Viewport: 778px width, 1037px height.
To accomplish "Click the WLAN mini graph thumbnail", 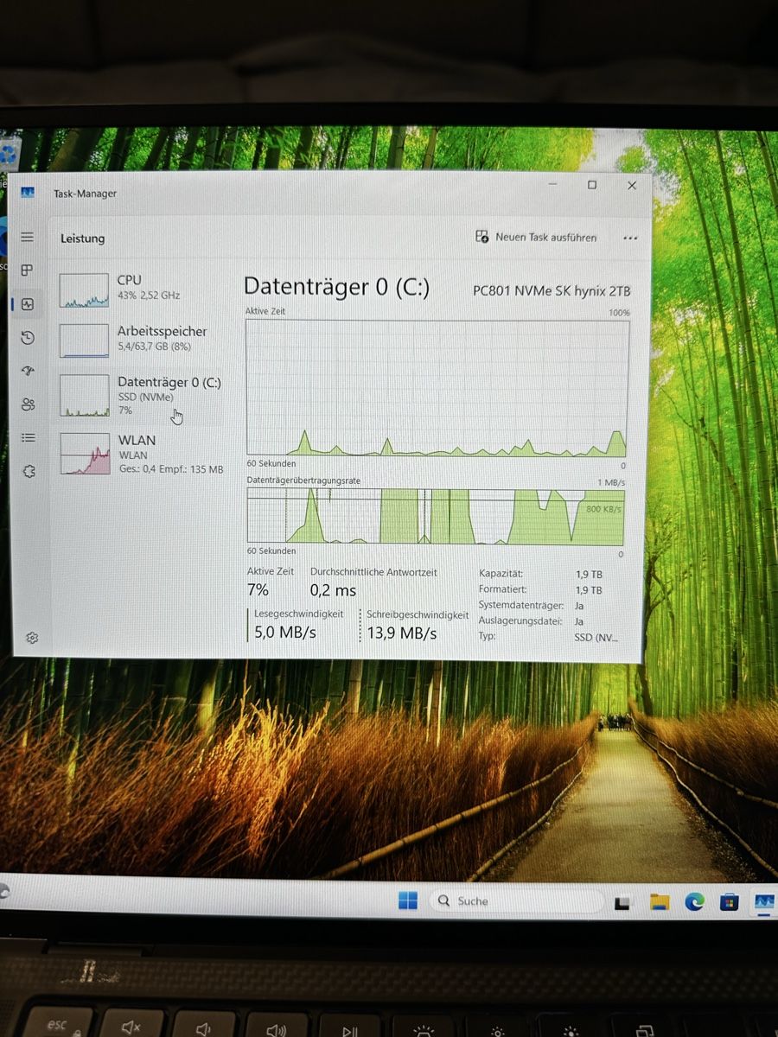I will [x=85, y=454].
